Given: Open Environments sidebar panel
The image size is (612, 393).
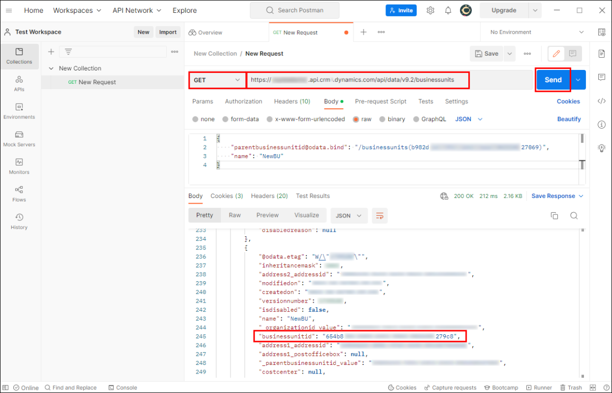Looking at the screenshot, I should point(19,111).
